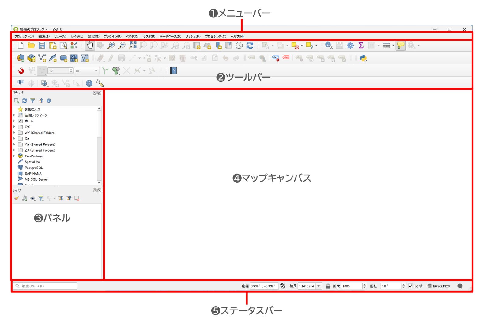Open the scale dropdown in status bar
The width and height of the screenshot is (490, 320).
coord(319,286)
